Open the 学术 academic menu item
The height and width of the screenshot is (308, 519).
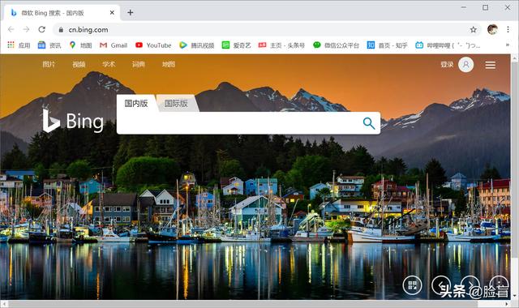109,64
